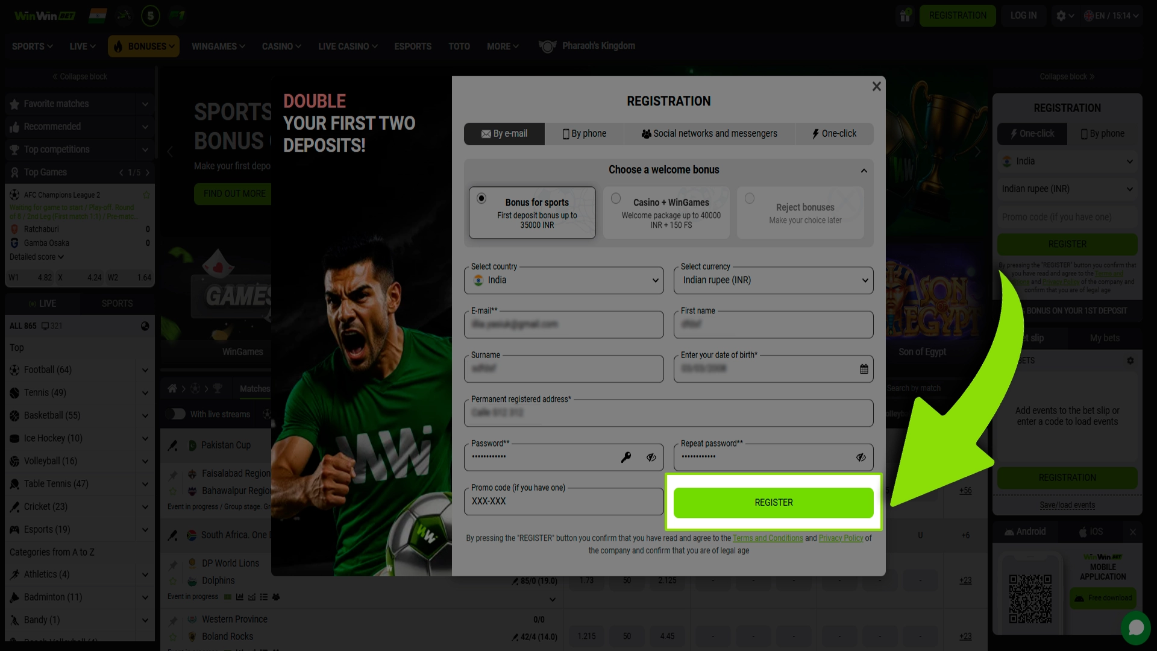Image resolution: width=1157 pixels, height=651 pixels.
Task: Click the Cricket sport icon
Action: point(14,507)
